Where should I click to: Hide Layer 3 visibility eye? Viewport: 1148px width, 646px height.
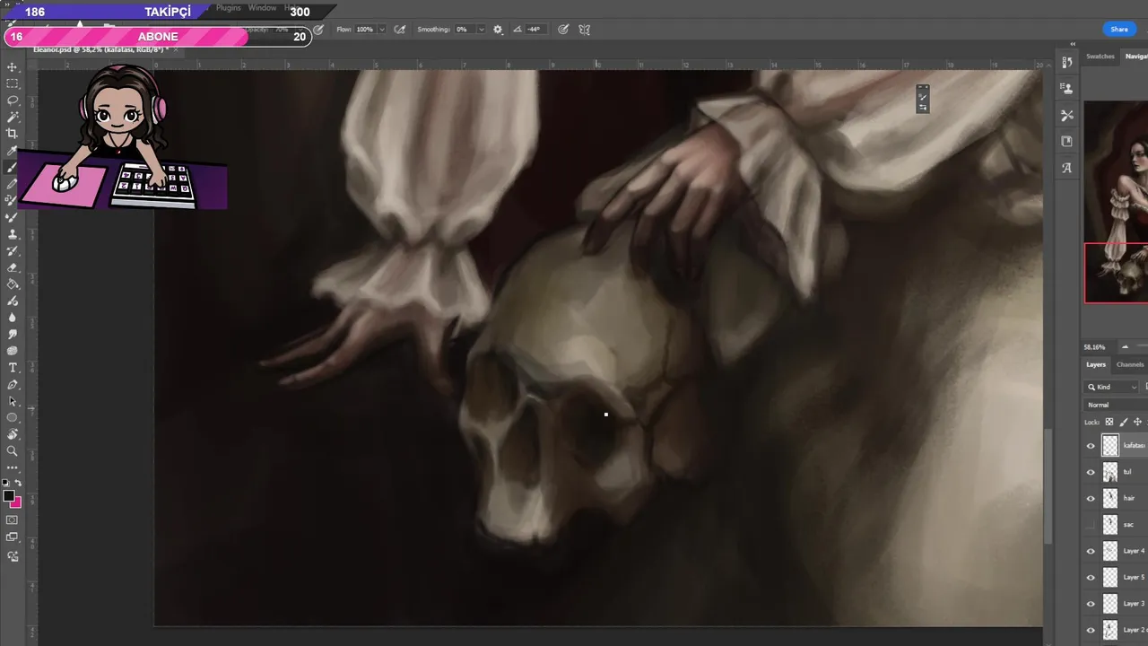click(x=1091, y=604)
